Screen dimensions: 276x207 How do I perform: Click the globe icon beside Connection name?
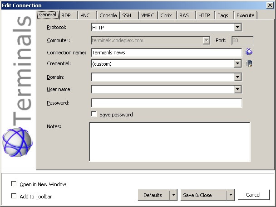pyautogui.click(x=249, y=52)
